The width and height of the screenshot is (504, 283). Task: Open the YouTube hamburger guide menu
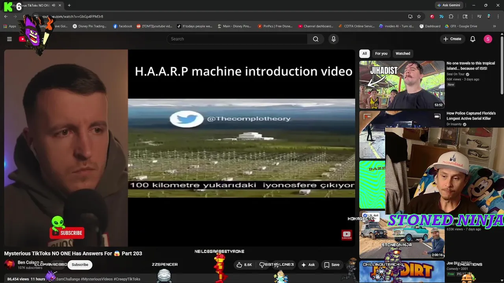(9, 39)
